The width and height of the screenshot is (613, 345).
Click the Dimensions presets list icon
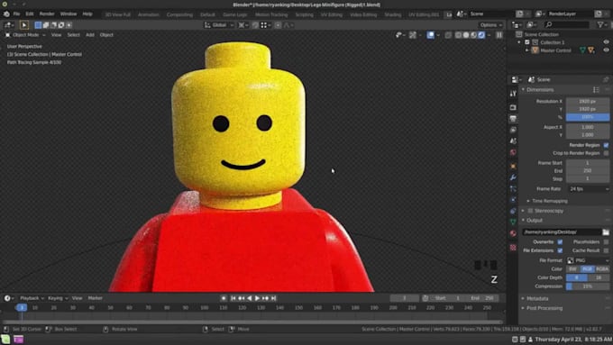(x=596, y=90)
